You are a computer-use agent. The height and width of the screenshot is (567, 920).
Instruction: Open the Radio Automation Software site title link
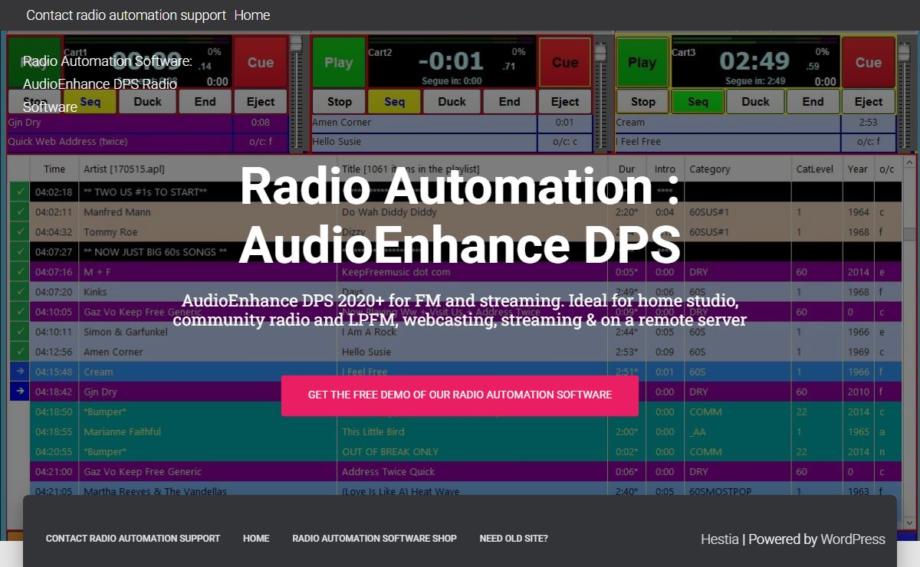click(107, 84)
